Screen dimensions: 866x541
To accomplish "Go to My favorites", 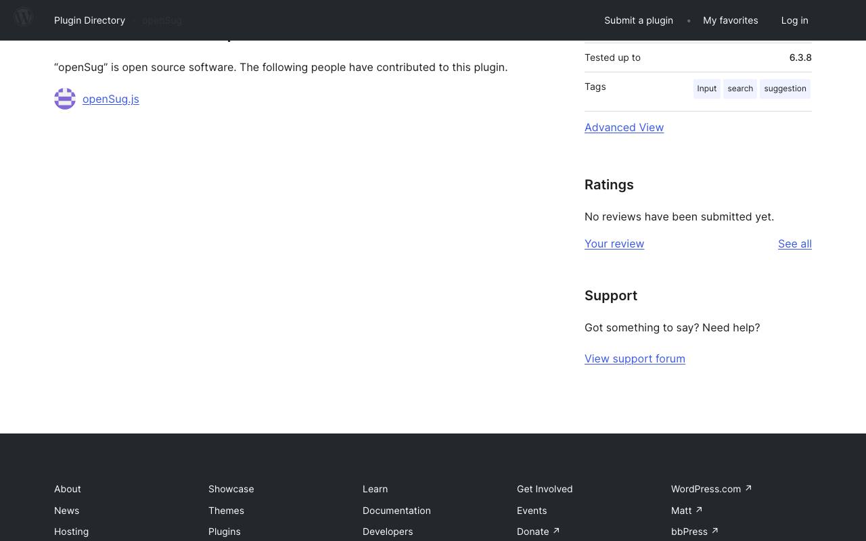I will (x=730, y=20).
